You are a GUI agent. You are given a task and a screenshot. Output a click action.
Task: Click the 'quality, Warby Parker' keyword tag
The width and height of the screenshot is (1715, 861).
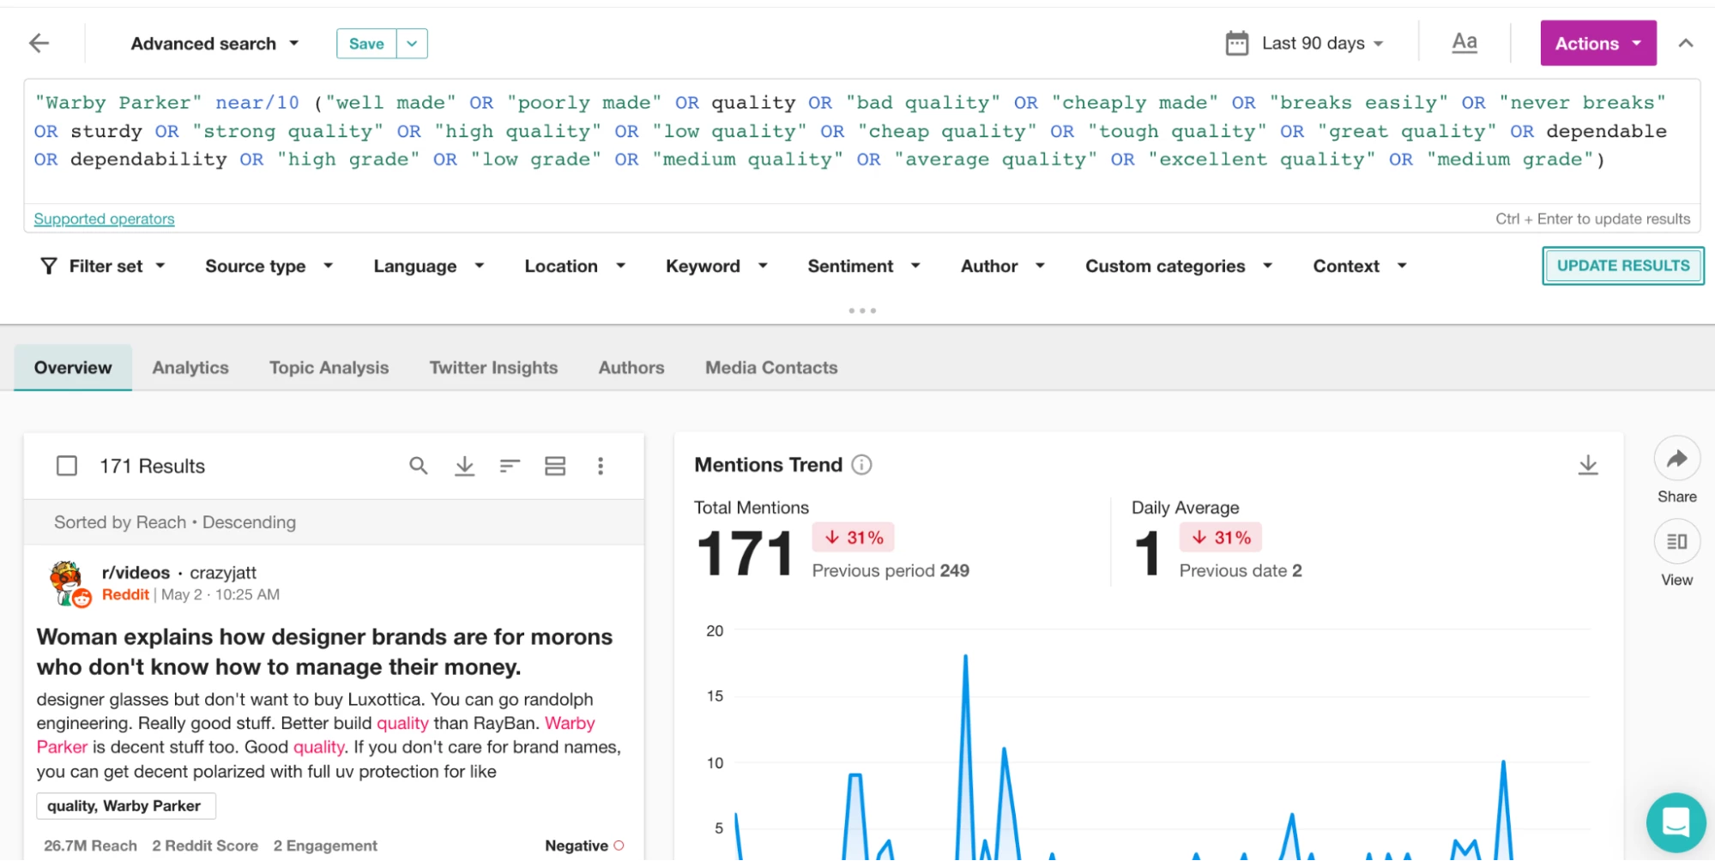click(x=125, y=806)
